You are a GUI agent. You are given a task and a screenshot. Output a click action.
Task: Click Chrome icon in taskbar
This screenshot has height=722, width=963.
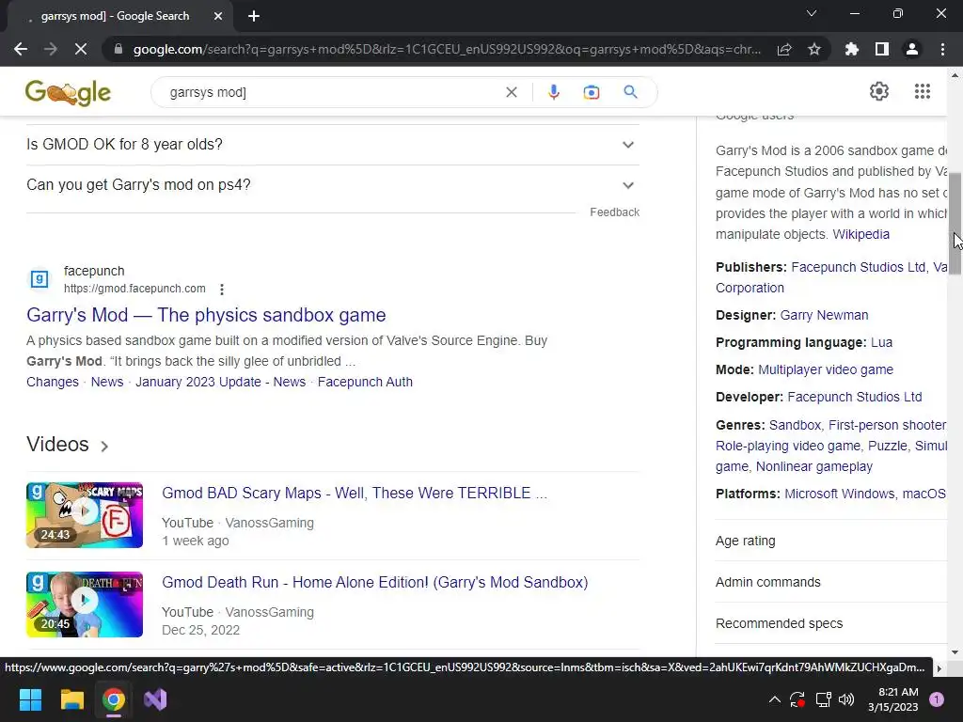point(114,699)
